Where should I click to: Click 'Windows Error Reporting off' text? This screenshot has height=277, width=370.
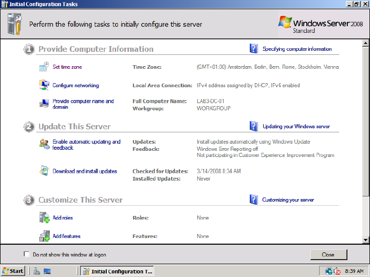pyautogui.click(x=228, y=149)
